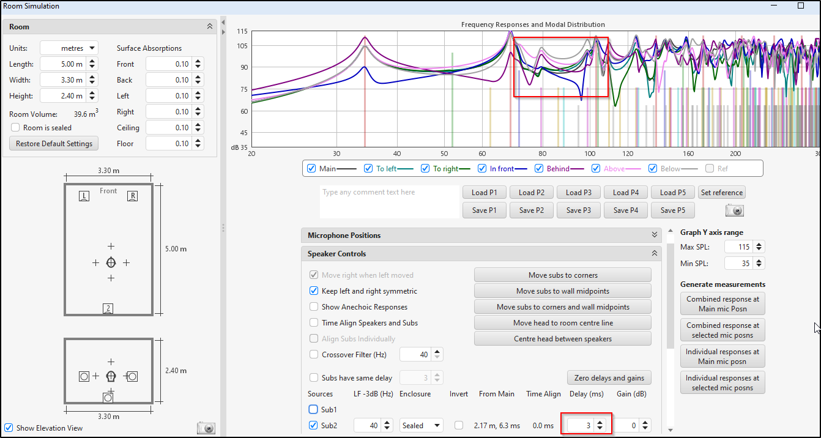821x438 pixels.
Task: Click Move subs to wall midpoints
Action: [x=563, y=291]
